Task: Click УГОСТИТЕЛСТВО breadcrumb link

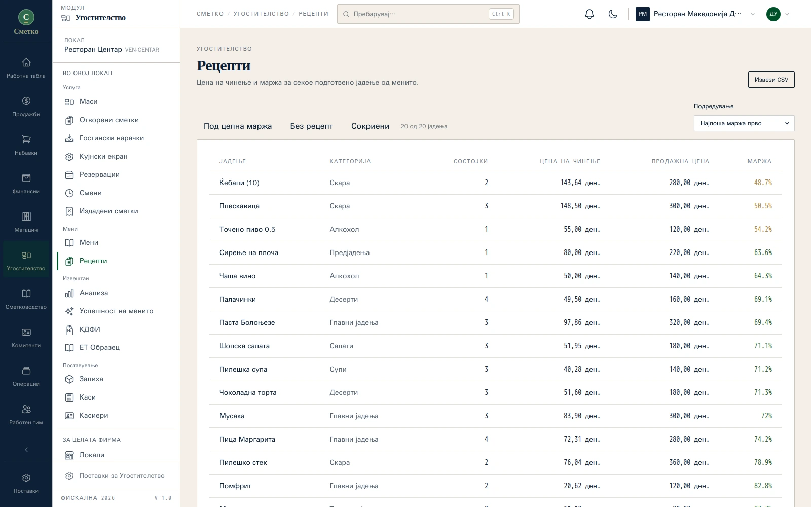Action: point(261,14)
